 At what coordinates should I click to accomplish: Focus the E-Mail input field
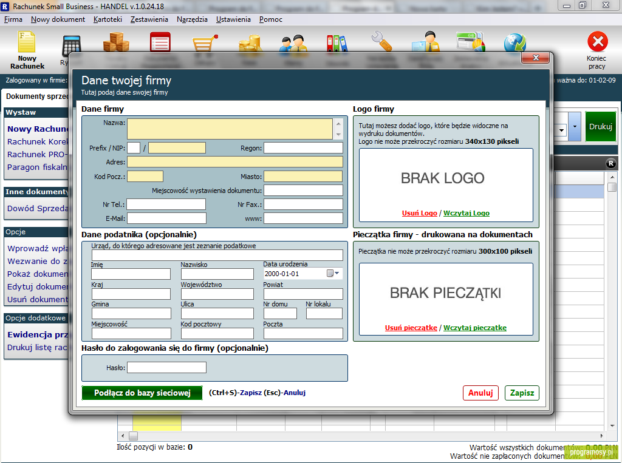(x=166, y=218)
